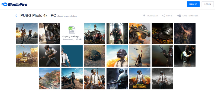Open thumbnail of helmeted soldier leaning from vehicle
215x100 pixels.
point(49,33)
